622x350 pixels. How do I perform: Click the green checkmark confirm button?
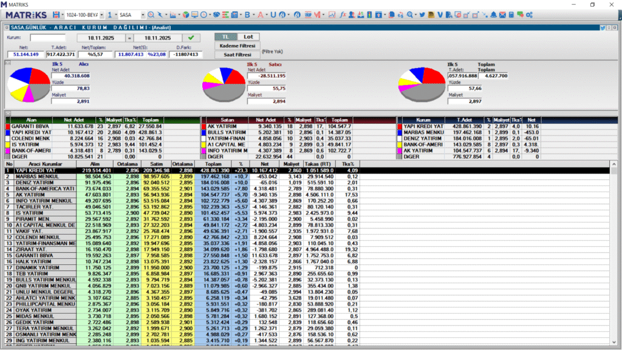191,38
